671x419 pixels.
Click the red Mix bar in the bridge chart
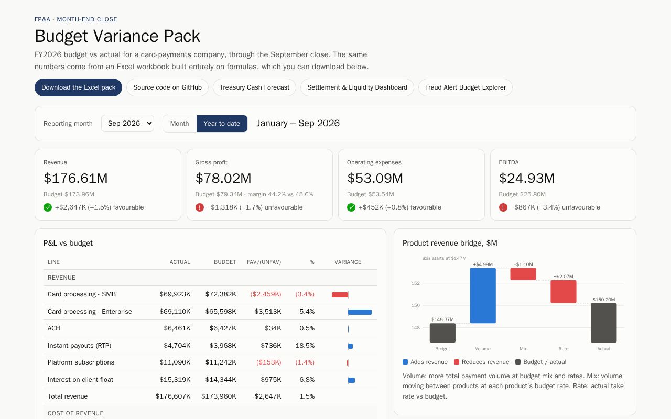tap(523, 274)
